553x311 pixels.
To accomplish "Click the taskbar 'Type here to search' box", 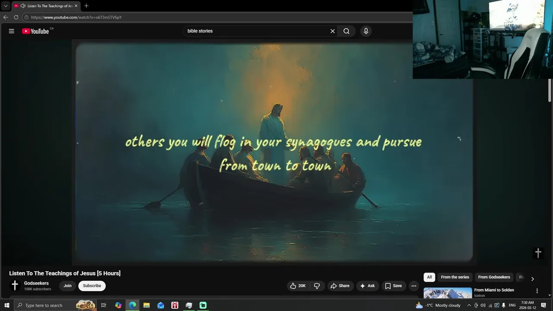I will 55,305.
